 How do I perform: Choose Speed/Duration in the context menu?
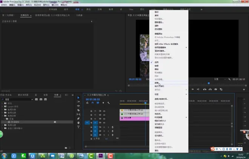pyautogui.click(x=161, y=99)
